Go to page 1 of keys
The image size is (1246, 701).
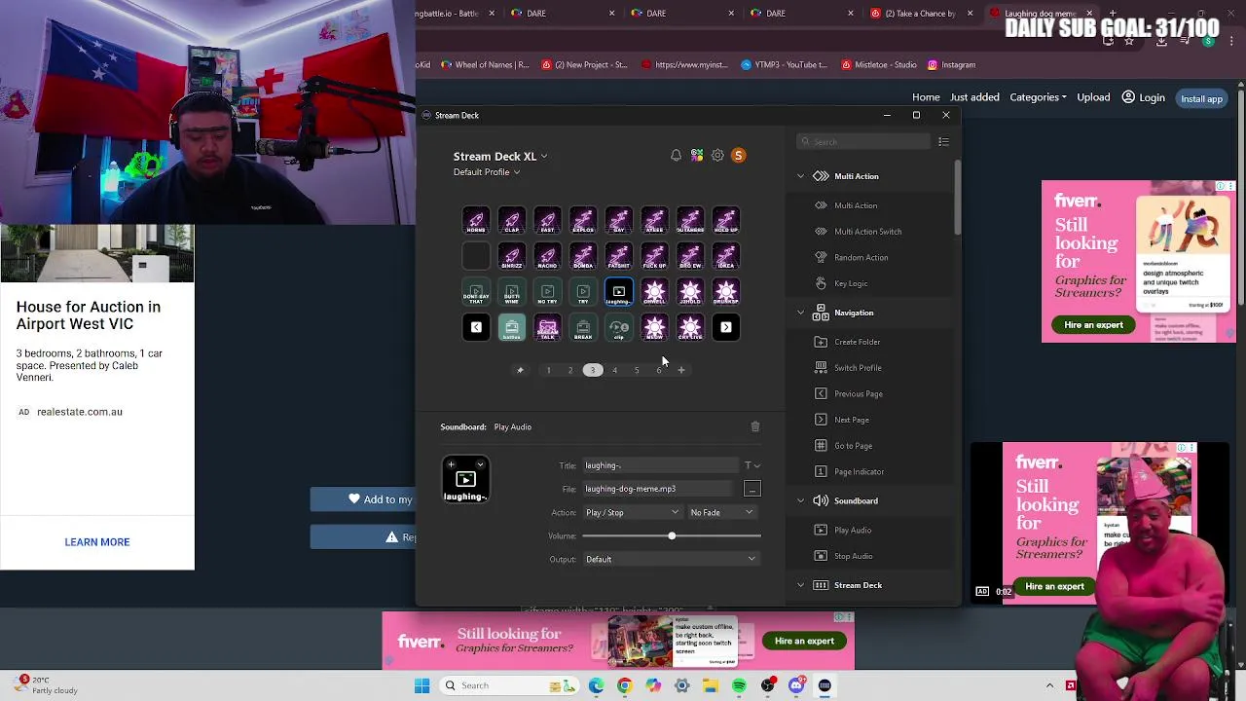(548, 370)
